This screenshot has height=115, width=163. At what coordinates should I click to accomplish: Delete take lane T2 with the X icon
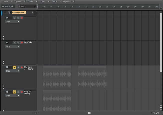point(3,86)
